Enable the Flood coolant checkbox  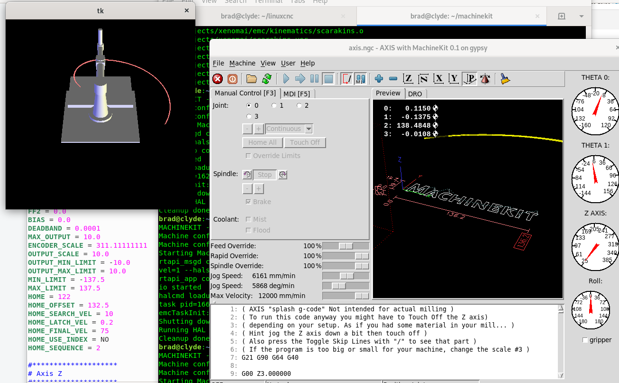[x=248, y=230]
